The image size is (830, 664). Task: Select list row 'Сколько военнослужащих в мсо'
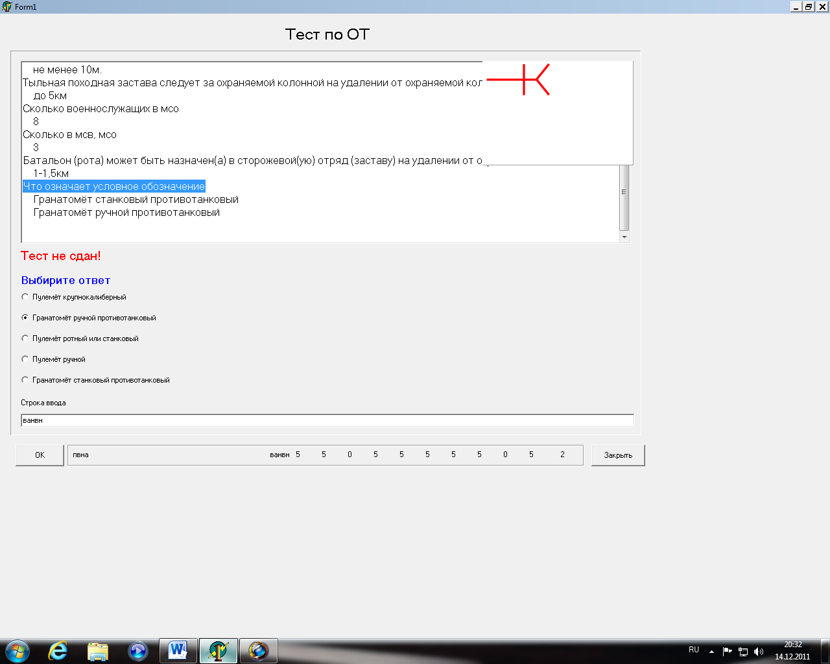[101, 109]
